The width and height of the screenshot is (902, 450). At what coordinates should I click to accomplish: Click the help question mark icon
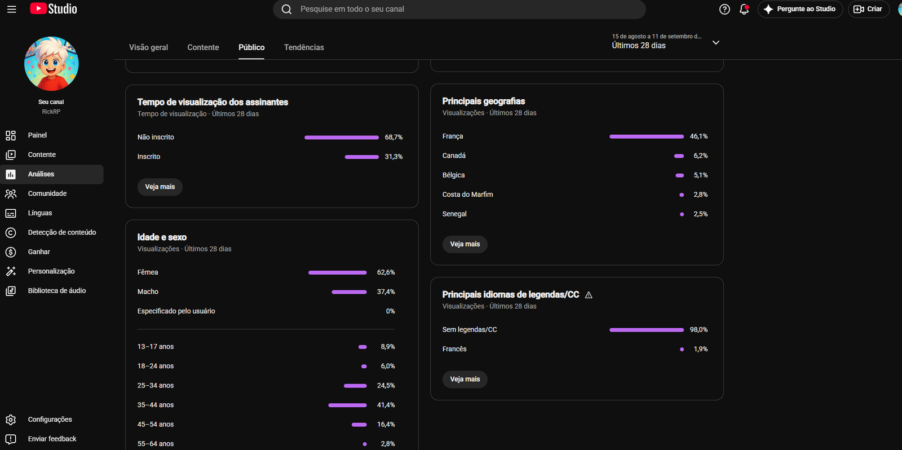tap(725, 9)
